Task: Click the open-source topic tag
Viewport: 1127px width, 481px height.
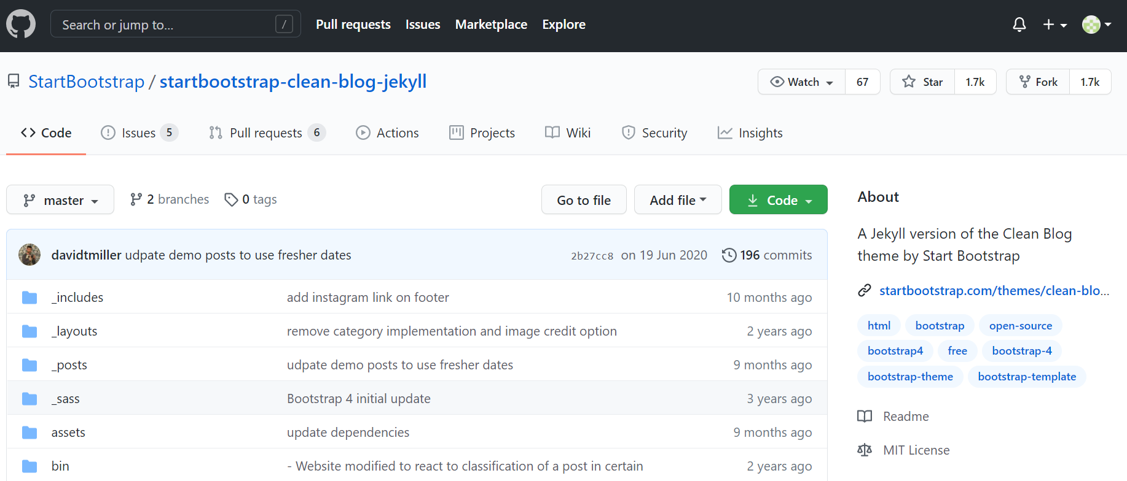Action: point(1021,325)
